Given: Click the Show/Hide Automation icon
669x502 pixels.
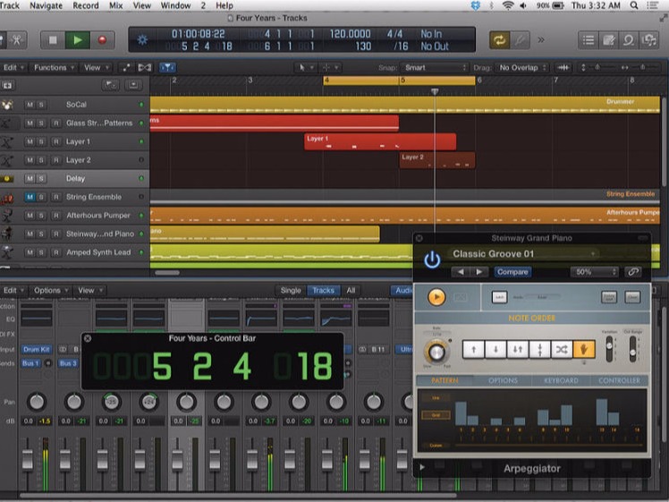Looking at the screenshot, I should pos(126,67).
